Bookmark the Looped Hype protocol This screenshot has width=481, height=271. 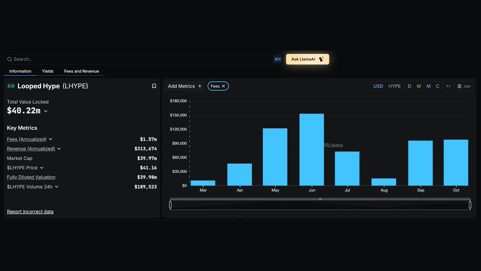[x=154, y=86]
